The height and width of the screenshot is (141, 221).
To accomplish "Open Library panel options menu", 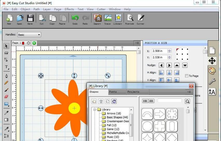I will [189, 92].
